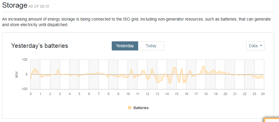The width and height of the screenshot is (279, 122).
Task: Click the chart trough near hour 13
Action: 158,83
